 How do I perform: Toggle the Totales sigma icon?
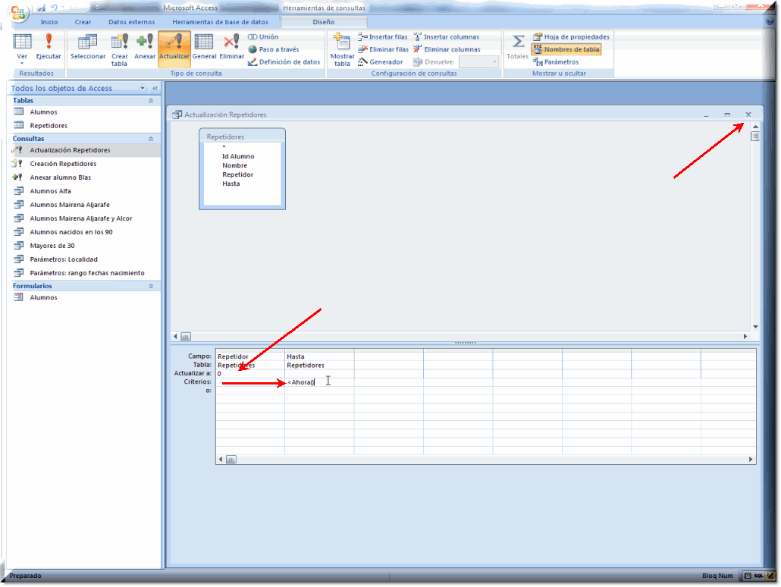(x=518, y=47)
